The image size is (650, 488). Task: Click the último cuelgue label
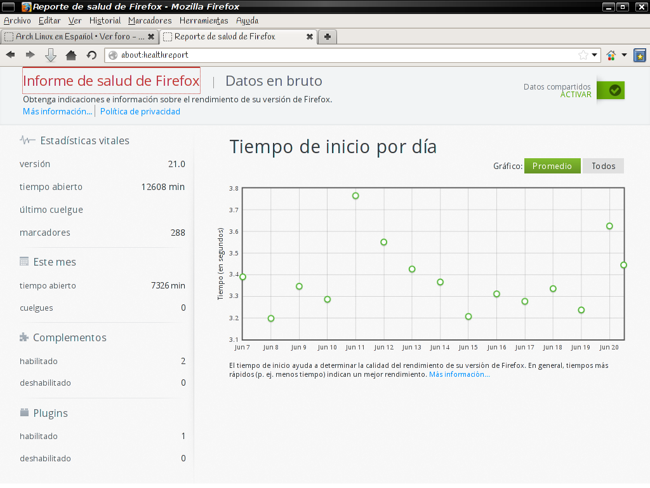coord(51,210)
